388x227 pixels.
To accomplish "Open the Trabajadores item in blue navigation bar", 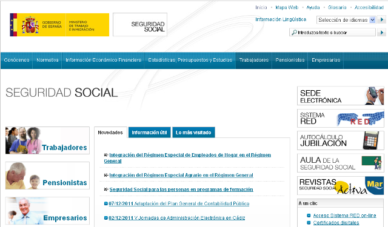I will (254, 60).
